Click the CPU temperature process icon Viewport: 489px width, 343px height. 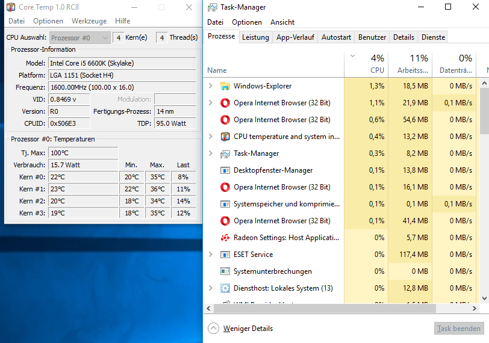point(225,137)
